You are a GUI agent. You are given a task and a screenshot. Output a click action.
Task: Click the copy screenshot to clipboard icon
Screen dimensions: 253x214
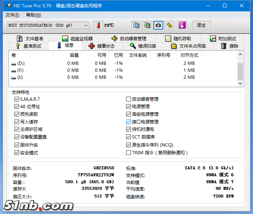click(x=147, y=25)
